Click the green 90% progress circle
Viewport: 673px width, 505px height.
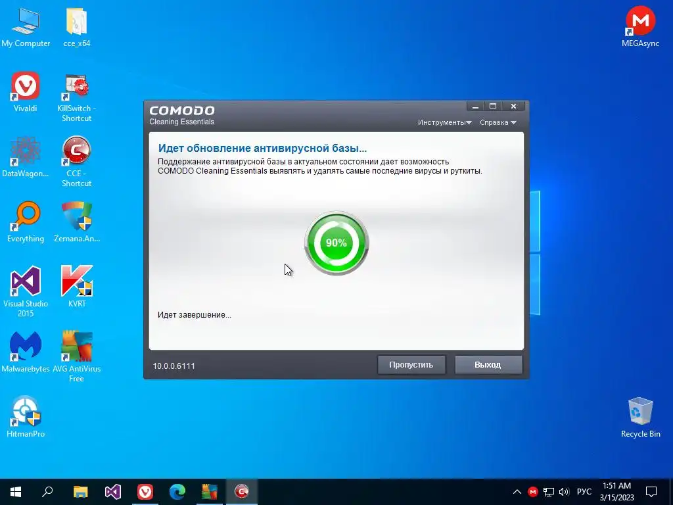(336, 243)
